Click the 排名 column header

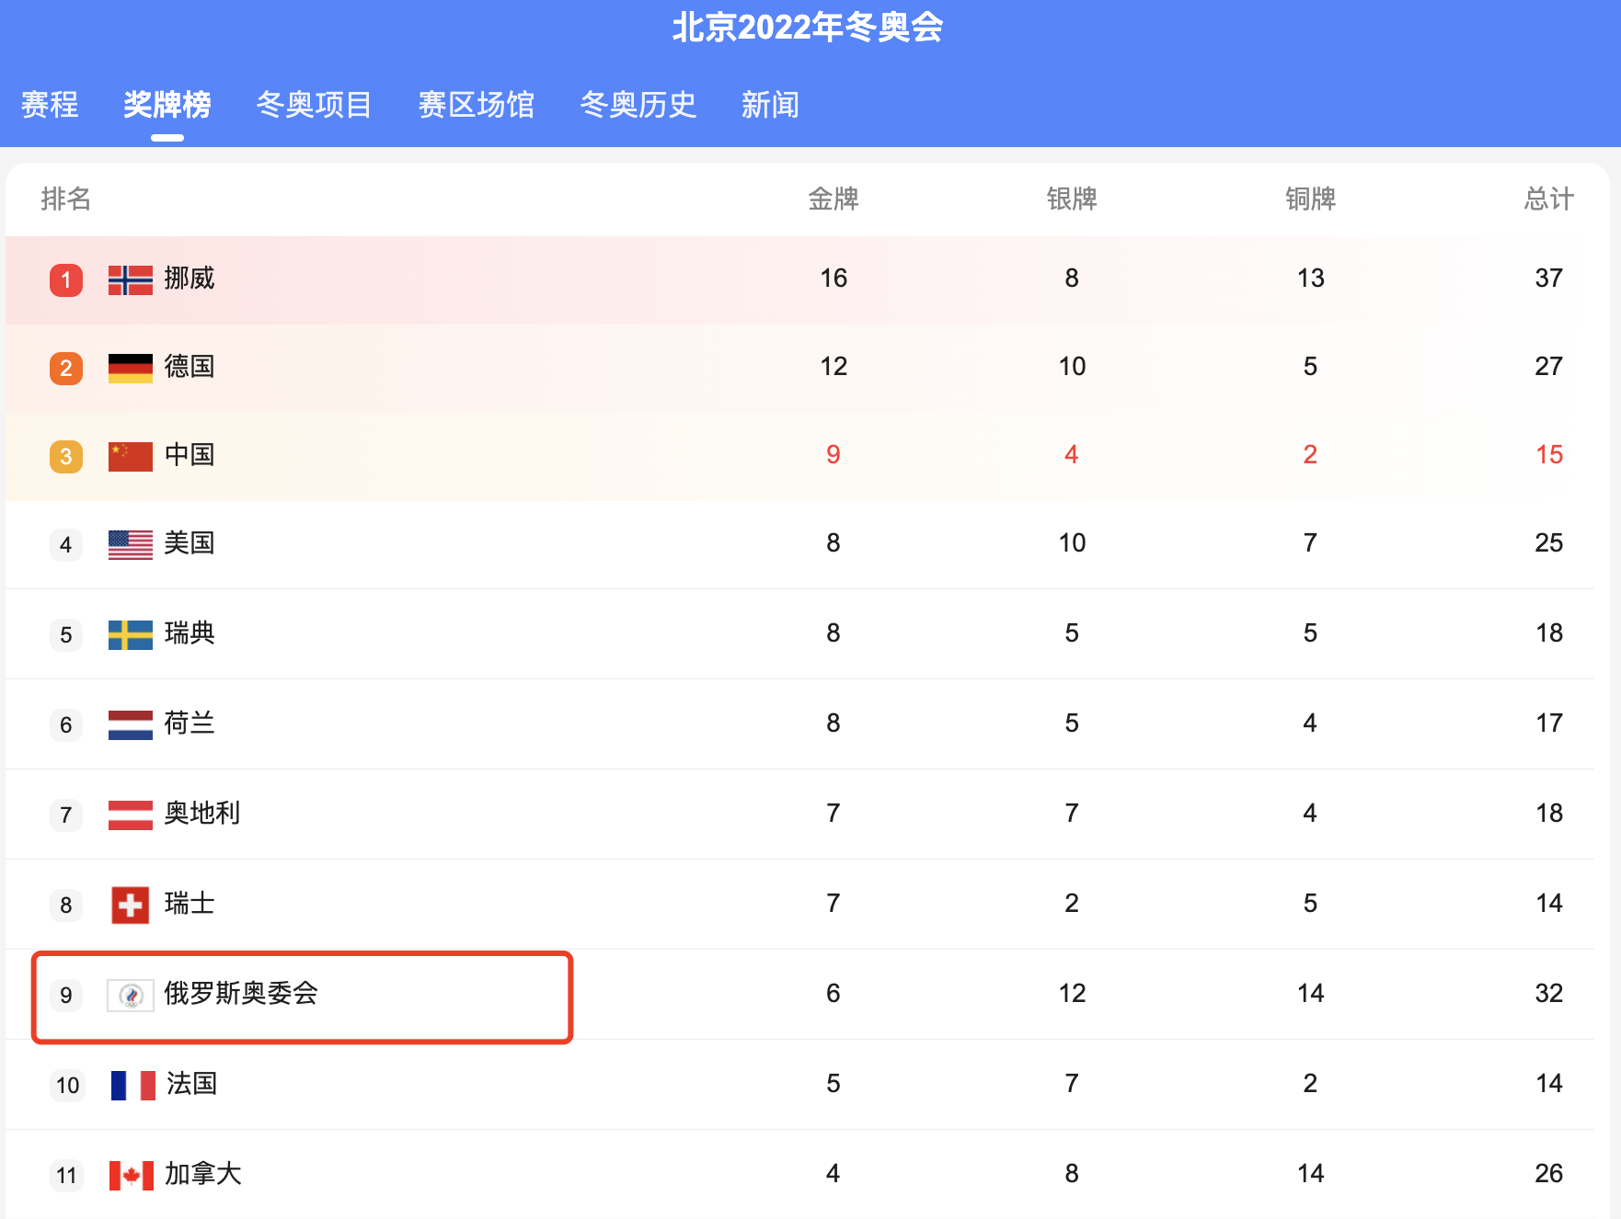pyautogui.click(x=66, y=199)
